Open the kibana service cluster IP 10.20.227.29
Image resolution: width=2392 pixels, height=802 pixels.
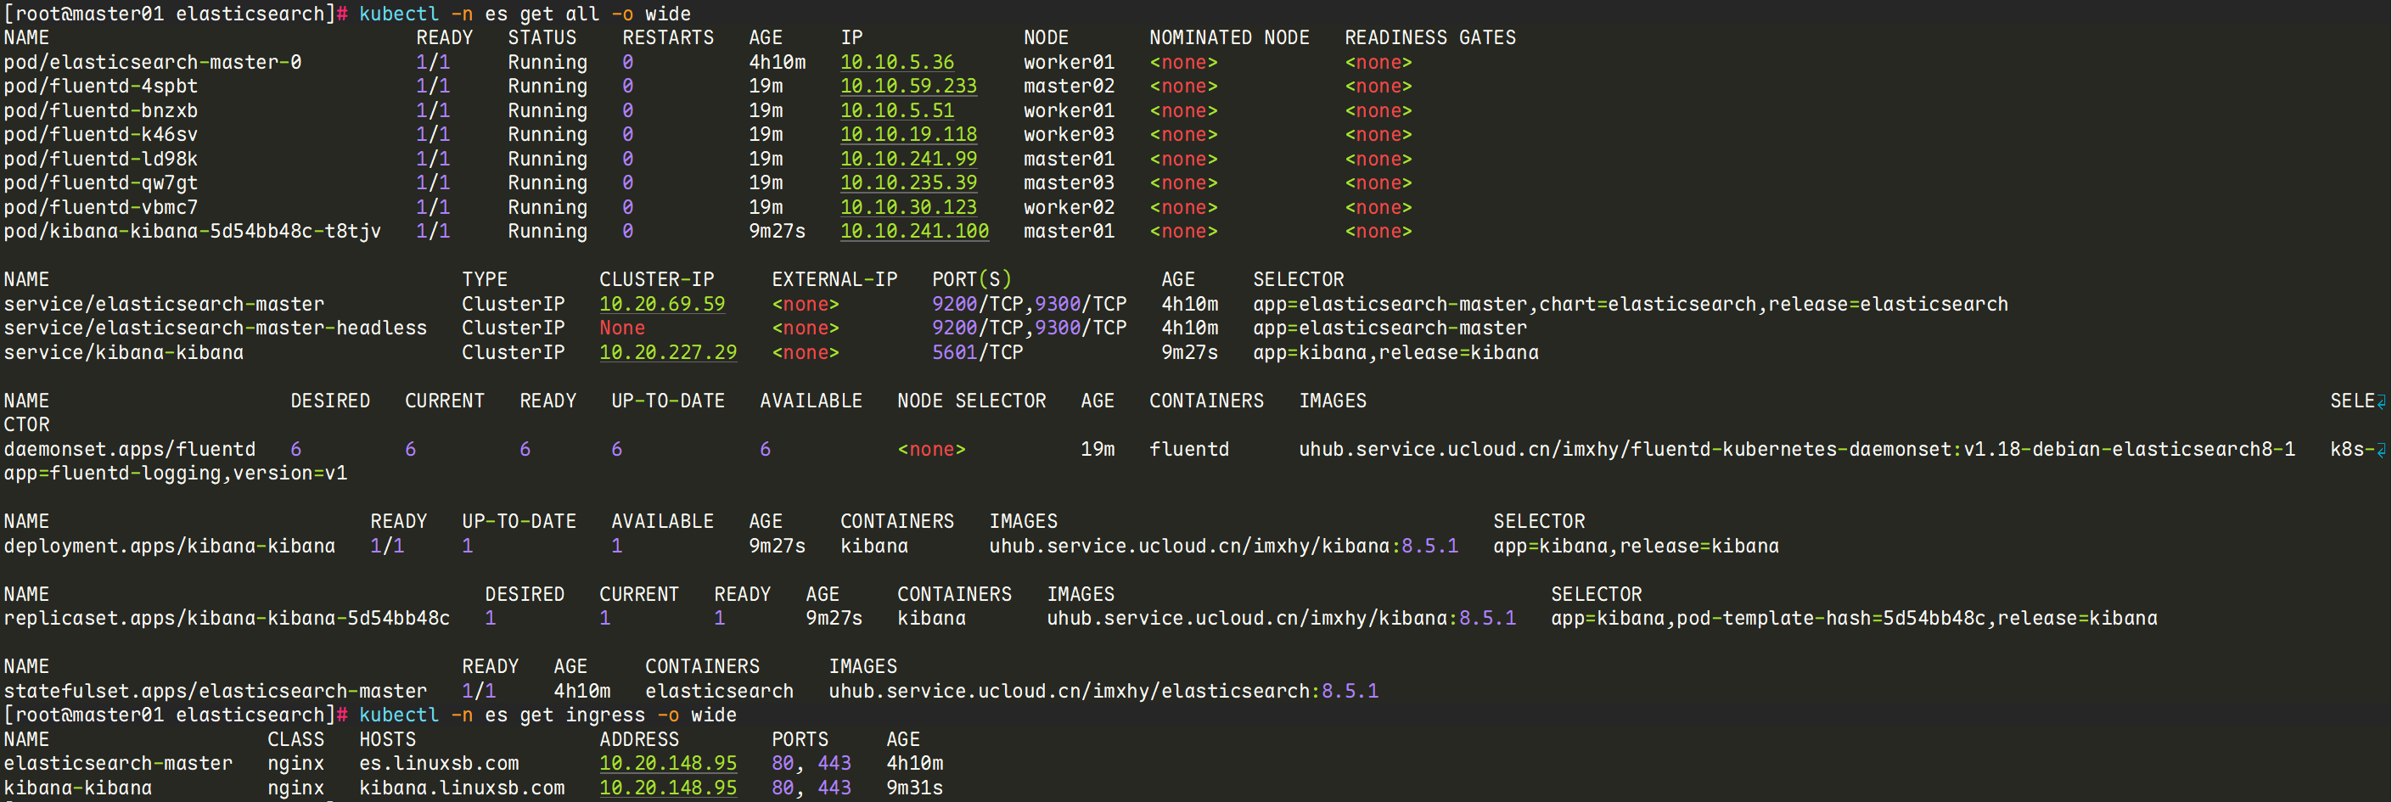click(666, 353)
